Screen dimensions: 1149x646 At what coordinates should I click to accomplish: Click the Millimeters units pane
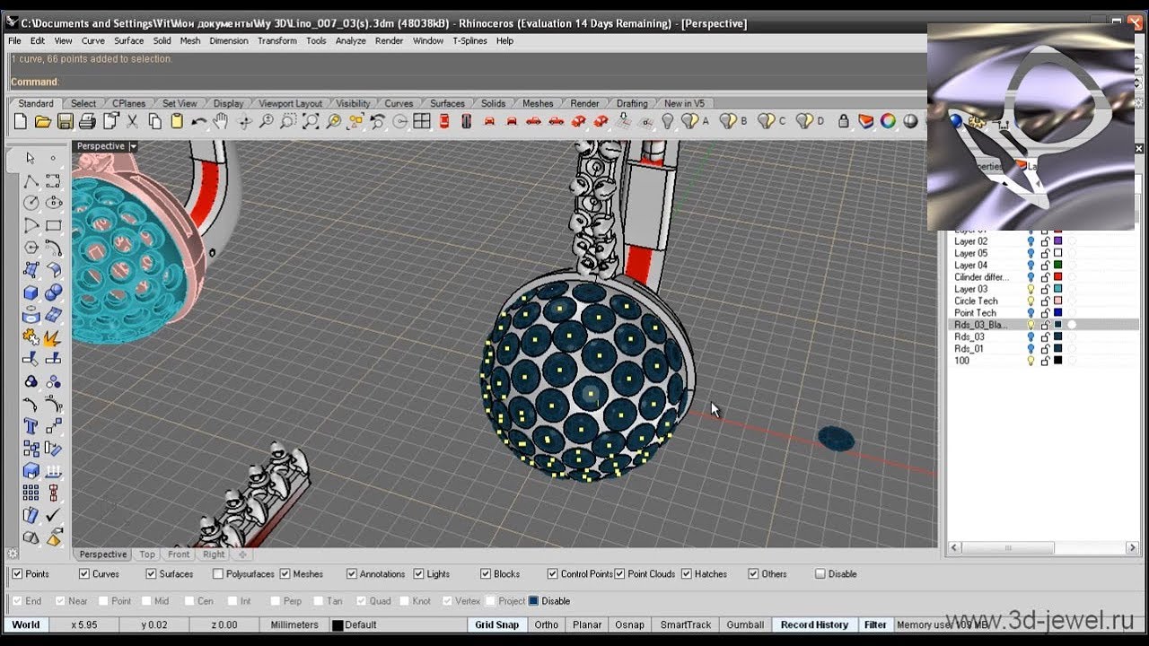coord(294,624)
